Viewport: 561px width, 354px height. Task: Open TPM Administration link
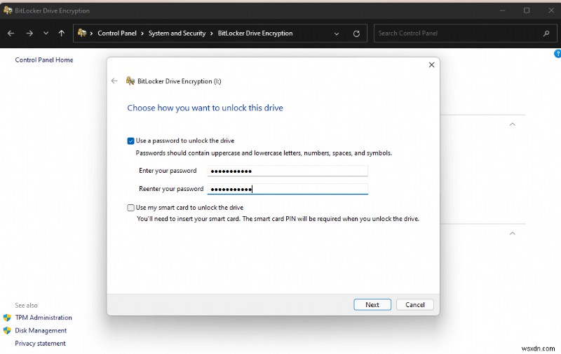(x=43, y=317)
